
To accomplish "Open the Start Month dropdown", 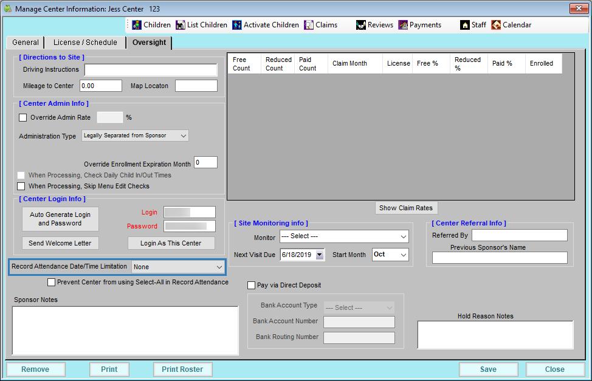I will pyautogui.click(x=390, y=255).
